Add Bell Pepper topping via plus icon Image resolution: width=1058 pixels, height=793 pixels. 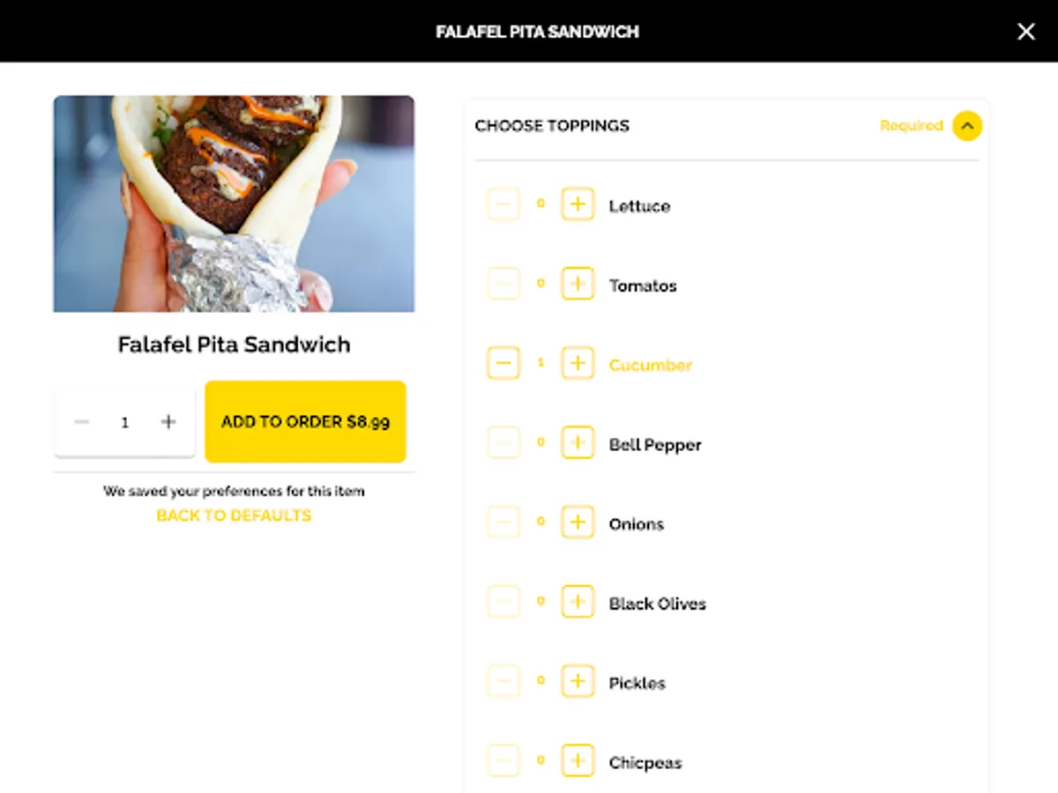point(577,442)
